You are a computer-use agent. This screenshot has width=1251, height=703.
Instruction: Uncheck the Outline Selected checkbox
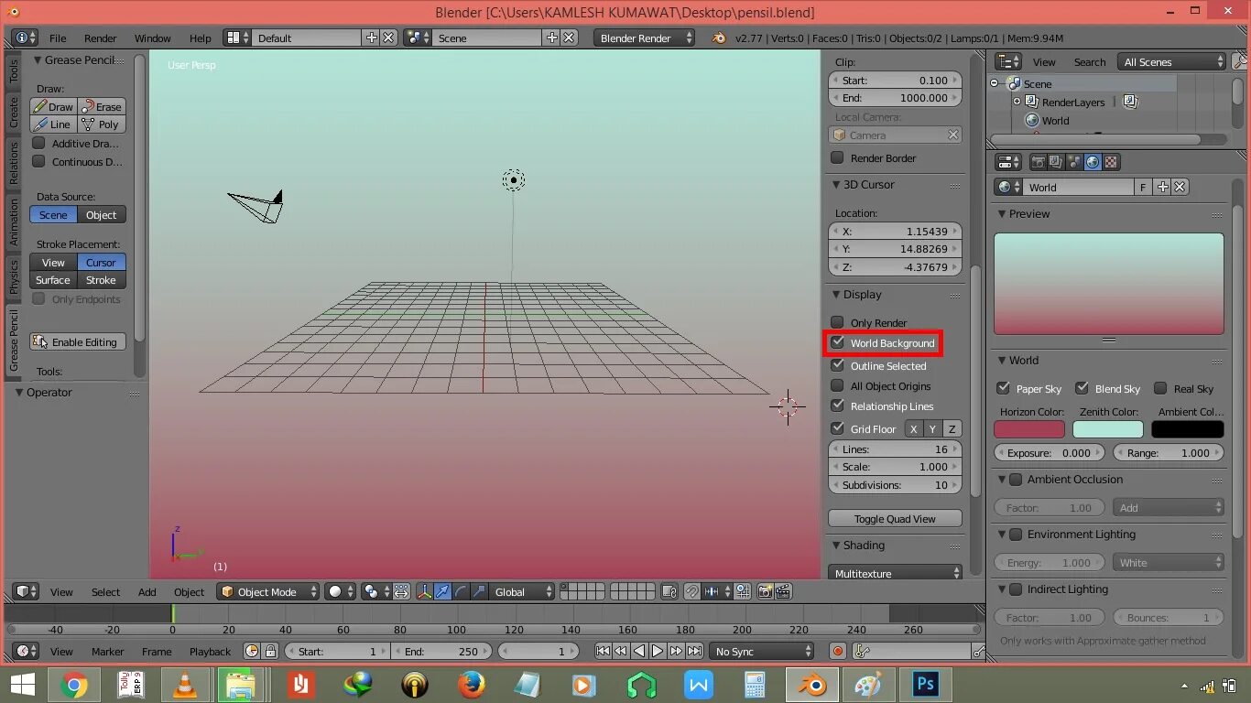(837, 365)
